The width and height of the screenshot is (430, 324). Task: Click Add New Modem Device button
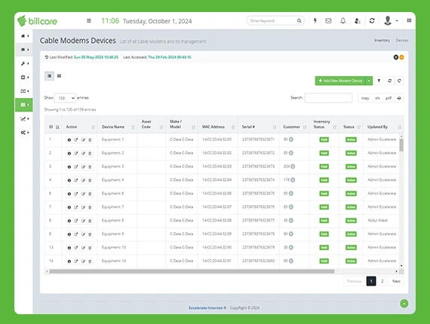(340, 81)
